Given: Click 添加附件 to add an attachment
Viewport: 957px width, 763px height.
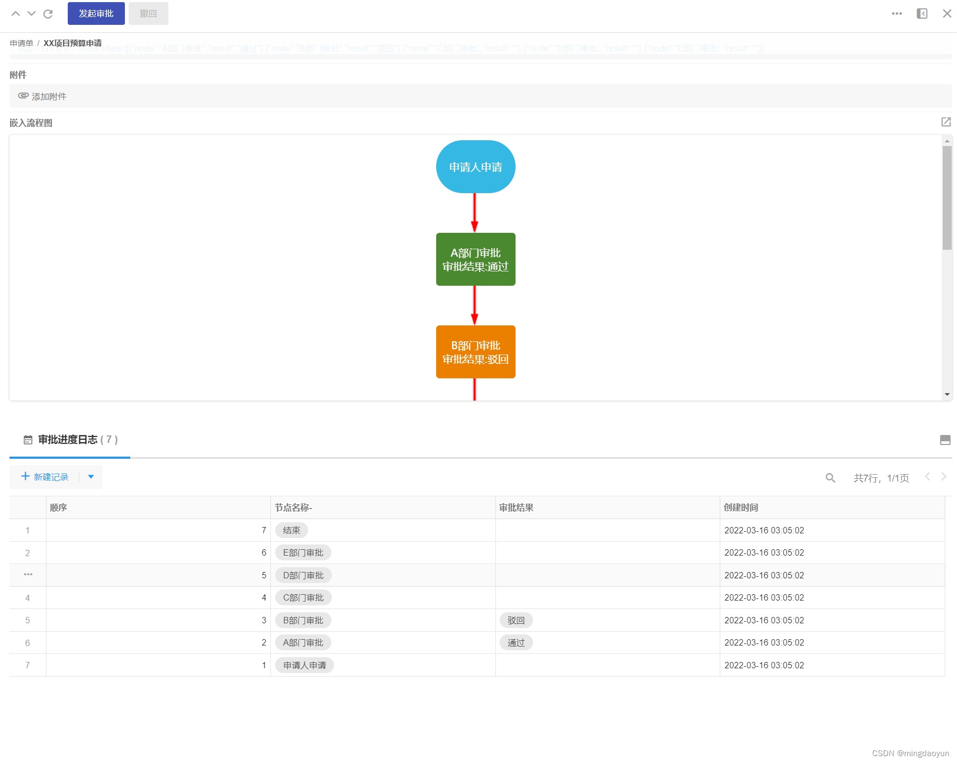Looking at the screenshot, I should tap(42, 96).
